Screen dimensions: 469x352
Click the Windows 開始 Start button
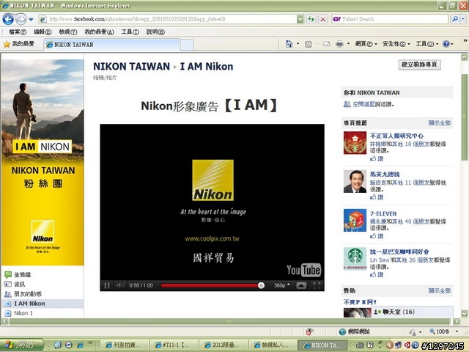pyautogui.click(x=21, y=345)
